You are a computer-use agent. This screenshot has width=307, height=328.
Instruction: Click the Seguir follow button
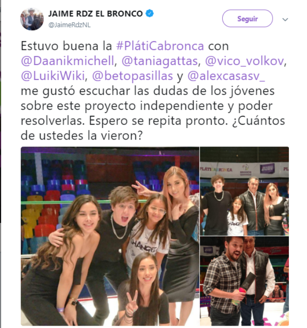[x=247, y=19]
